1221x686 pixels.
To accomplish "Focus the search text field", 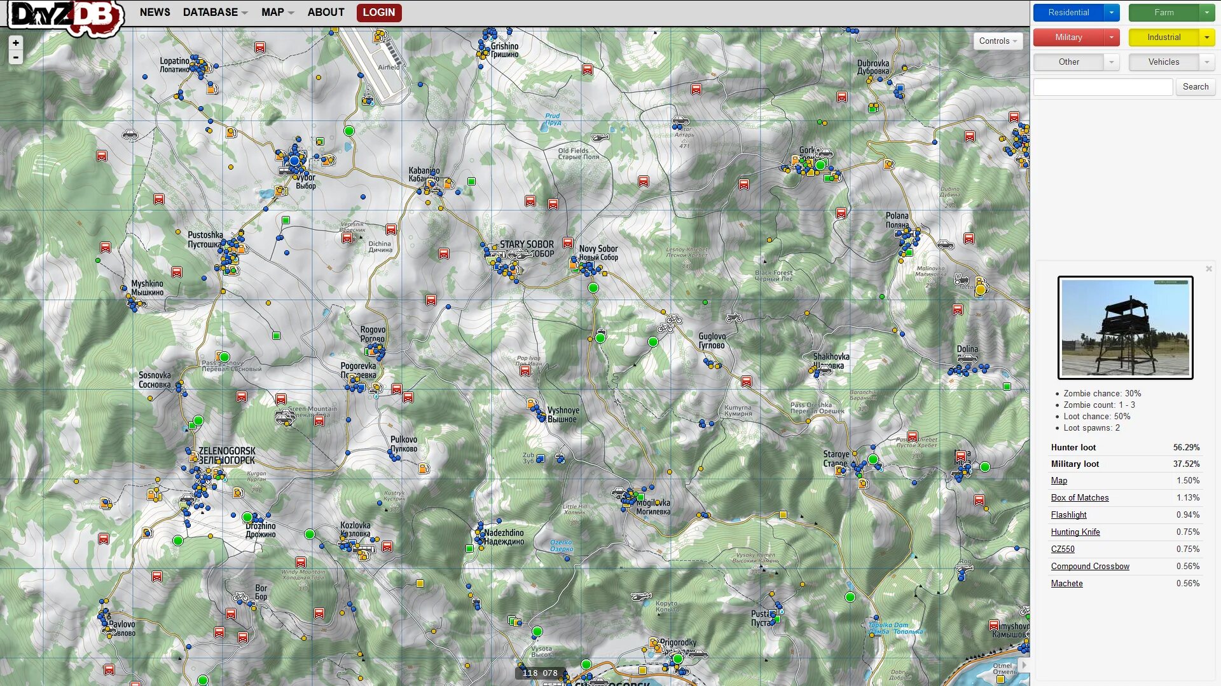I will [1103, 86].
